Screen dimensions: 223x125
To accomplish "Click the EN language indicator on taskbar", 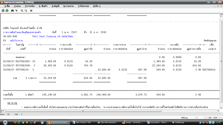I will click(42, 123).
